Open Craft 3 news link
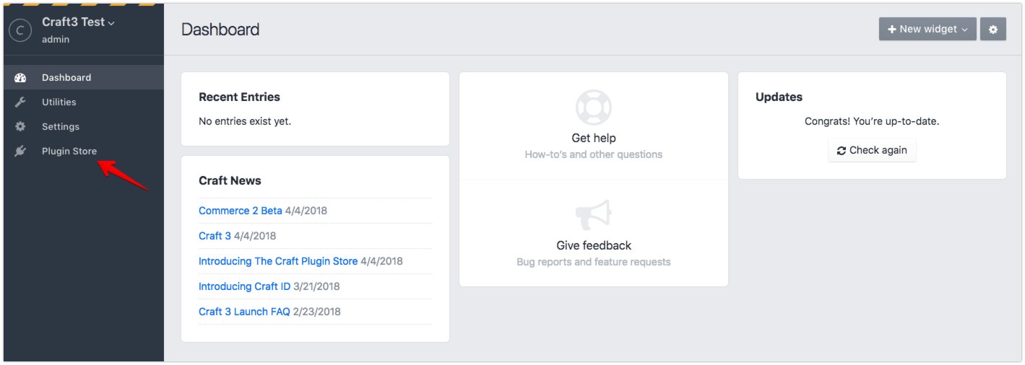 (x=215, y=236)
